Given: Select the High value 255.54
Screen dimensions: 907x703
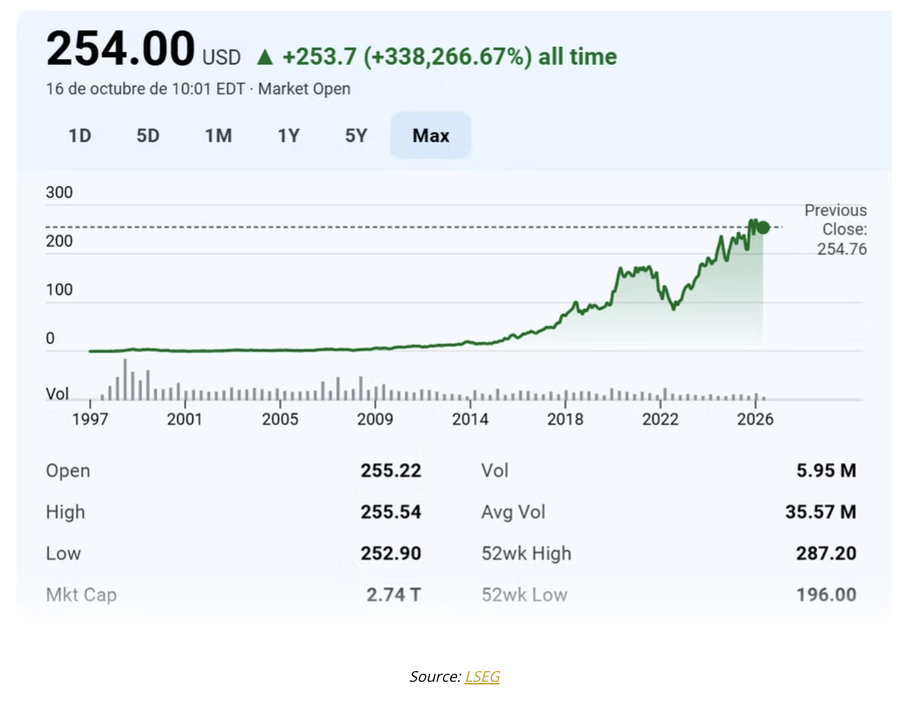Looking at the screenshot, I should tap(391, 512).
